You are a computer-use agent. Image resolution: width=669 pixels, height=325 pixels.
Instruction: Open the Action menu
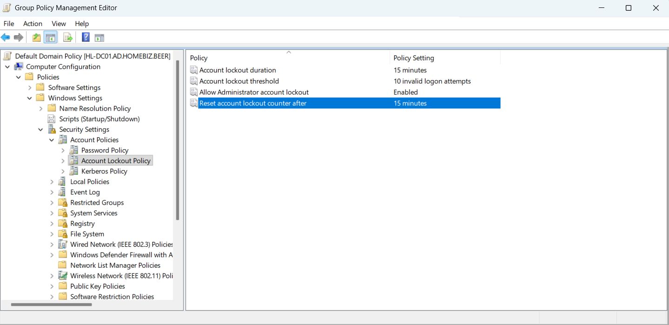(33, 24)
